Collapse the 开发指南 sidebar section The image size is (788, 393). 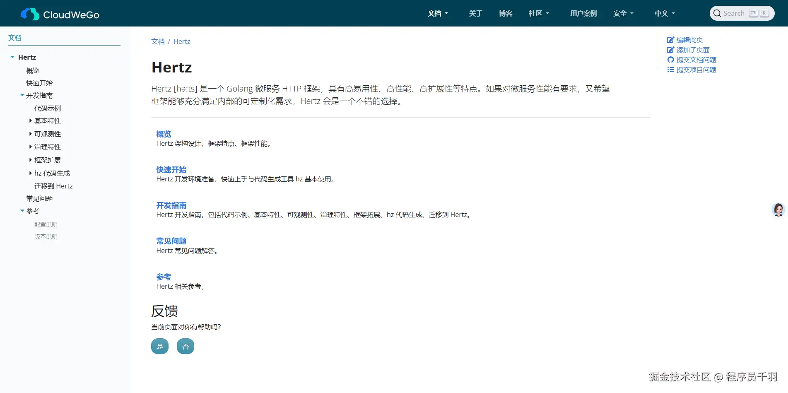click(x=22, y=95)
